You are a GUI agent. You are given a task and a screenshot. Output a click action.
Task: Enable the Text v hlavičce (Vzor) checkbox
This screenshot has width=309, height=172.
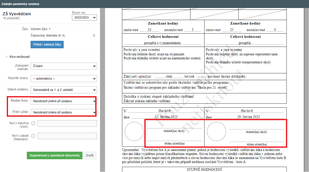pos(33,123)
